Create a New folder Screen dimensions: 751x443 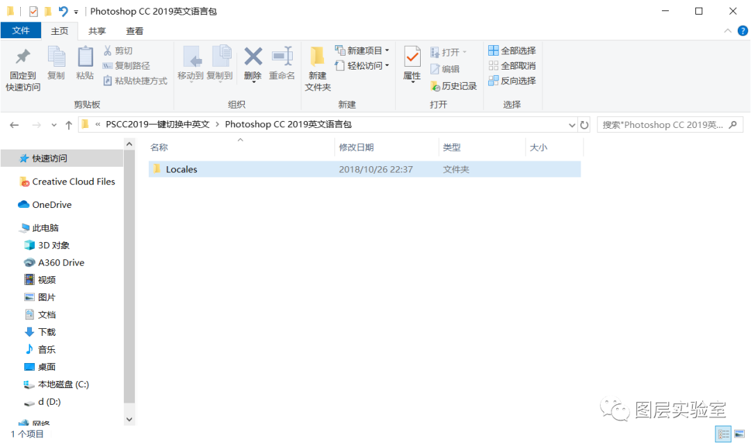[x=318, y=69]
